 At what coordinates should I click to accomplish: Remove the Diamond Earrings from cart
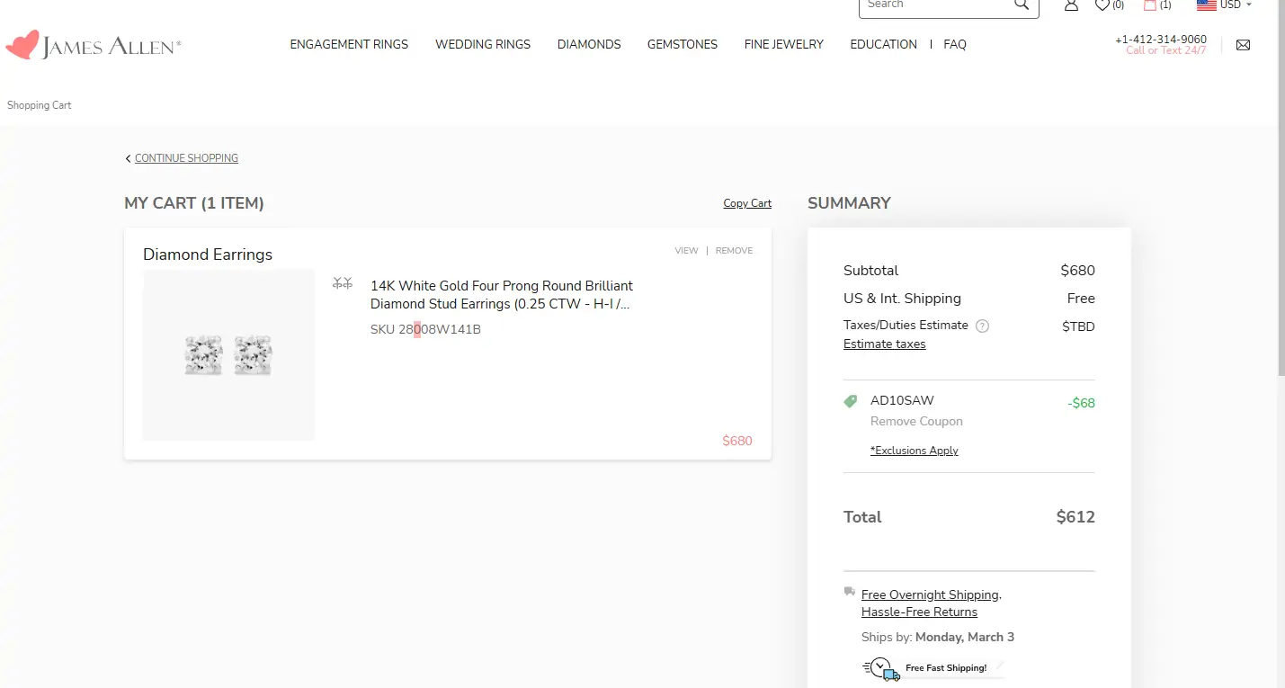734,251
